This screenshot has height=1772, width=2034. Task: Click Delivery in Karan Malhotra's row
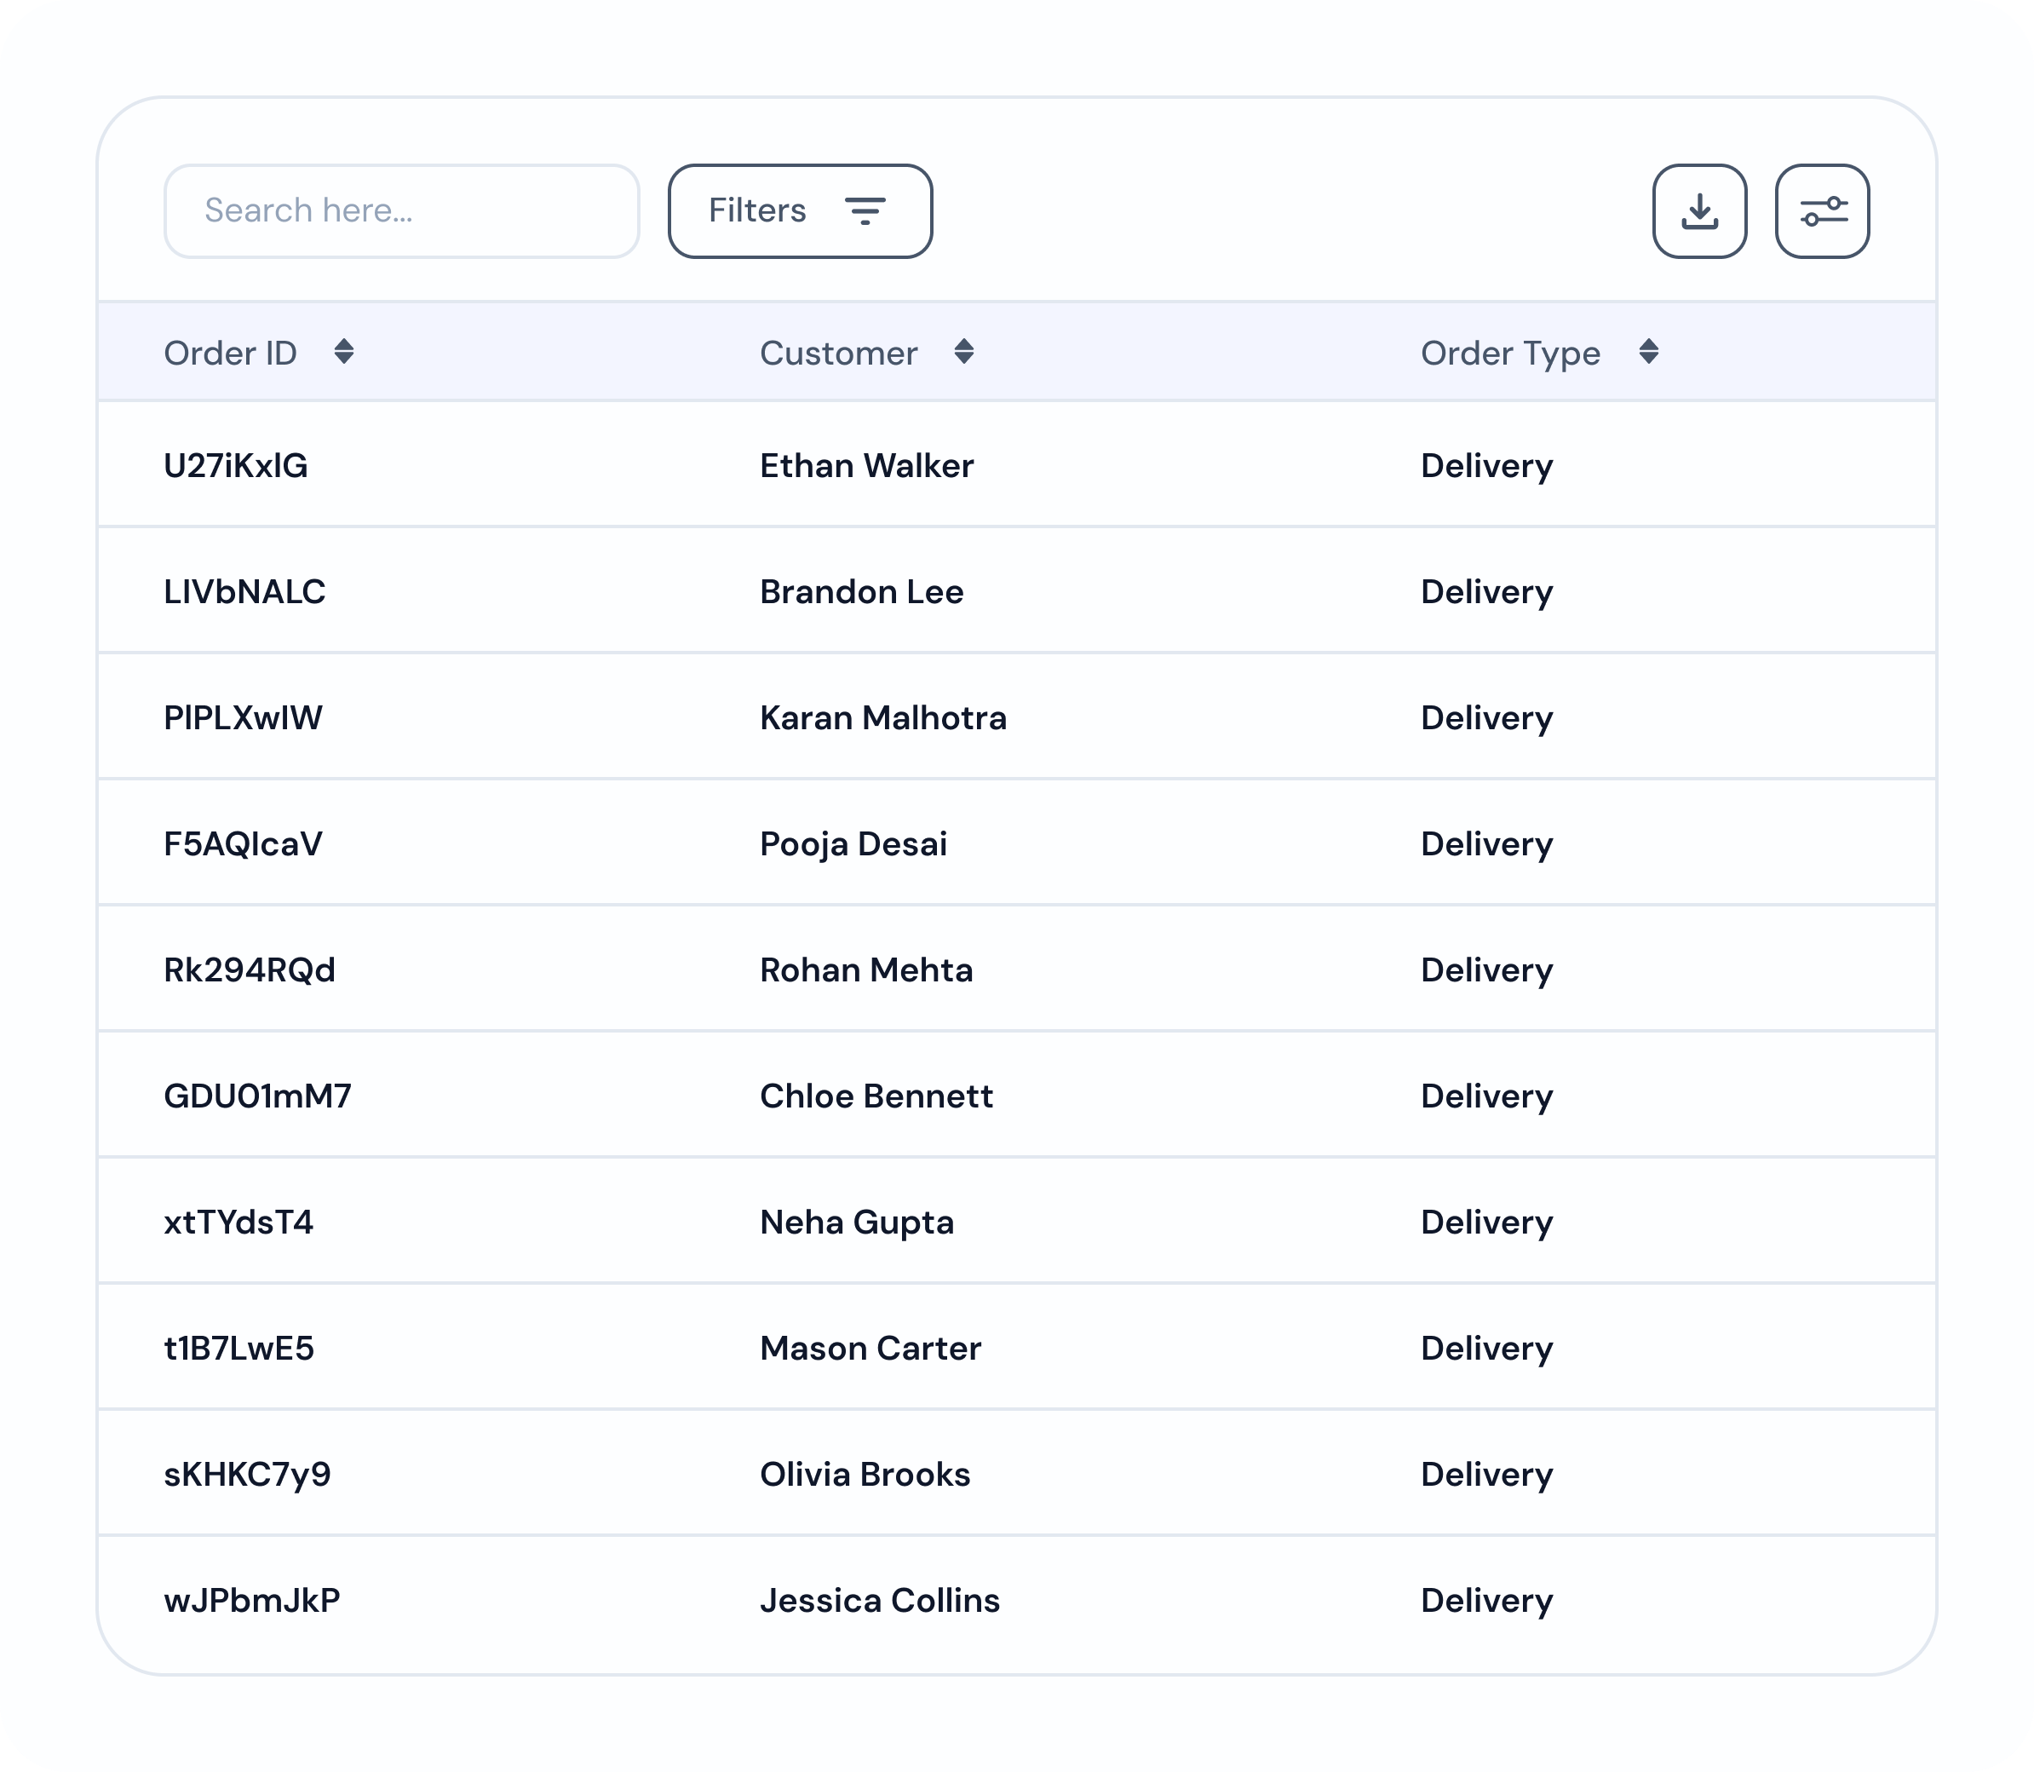click(1486, 718)
